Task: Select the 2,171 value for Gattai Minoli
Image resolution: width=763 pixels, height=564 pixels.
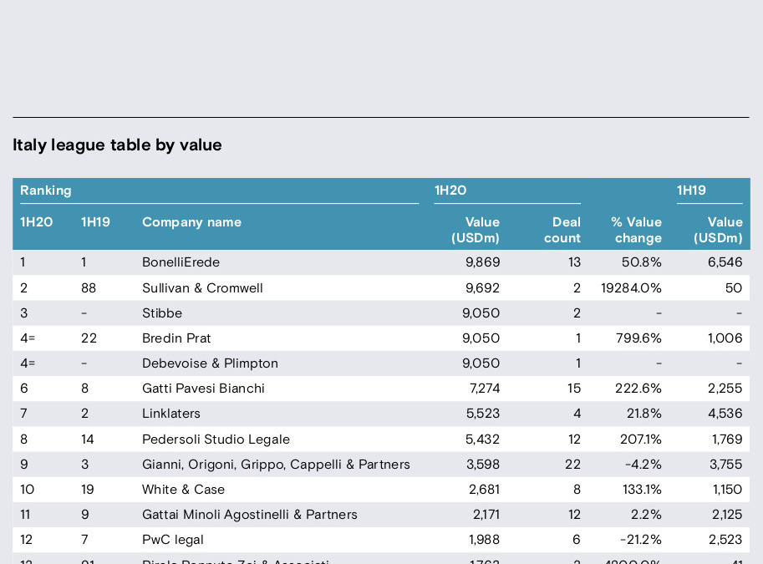Action: pyautogui.click(x=486, y=515)
